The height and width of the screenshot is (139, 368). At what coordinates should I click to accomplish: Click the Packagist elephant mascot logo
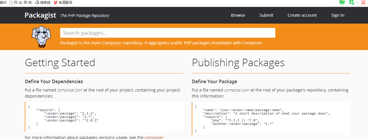tap(41, 37)
